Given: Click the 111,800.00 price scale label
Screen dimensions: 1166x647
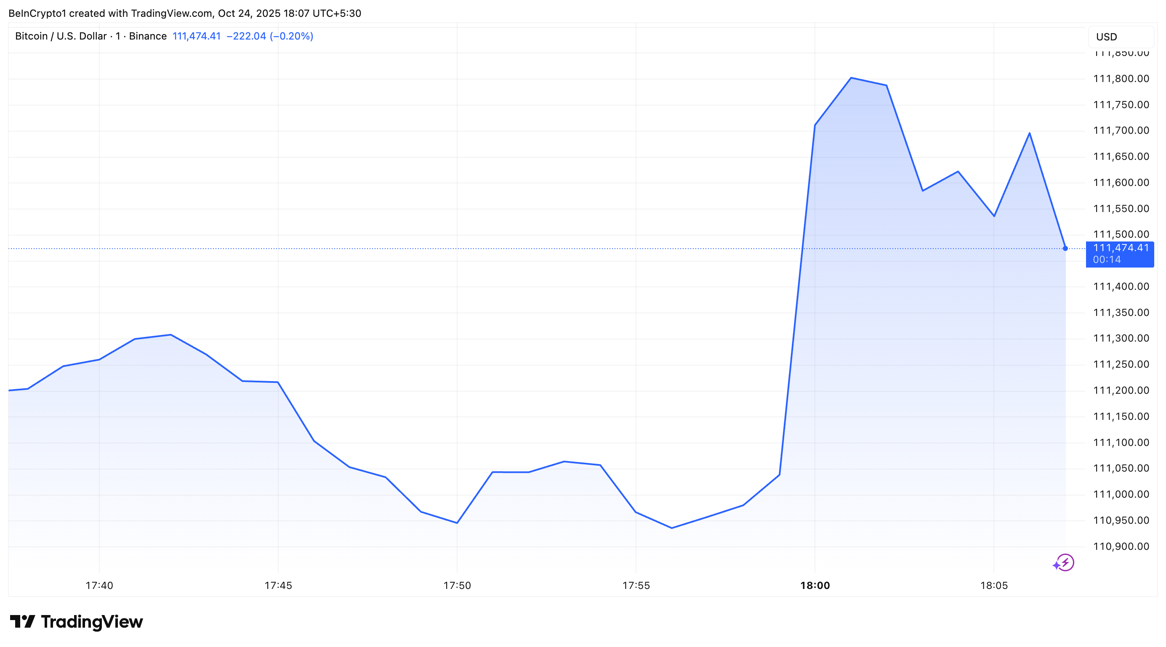Looking at the screenshot, I should pos(1121,79).
